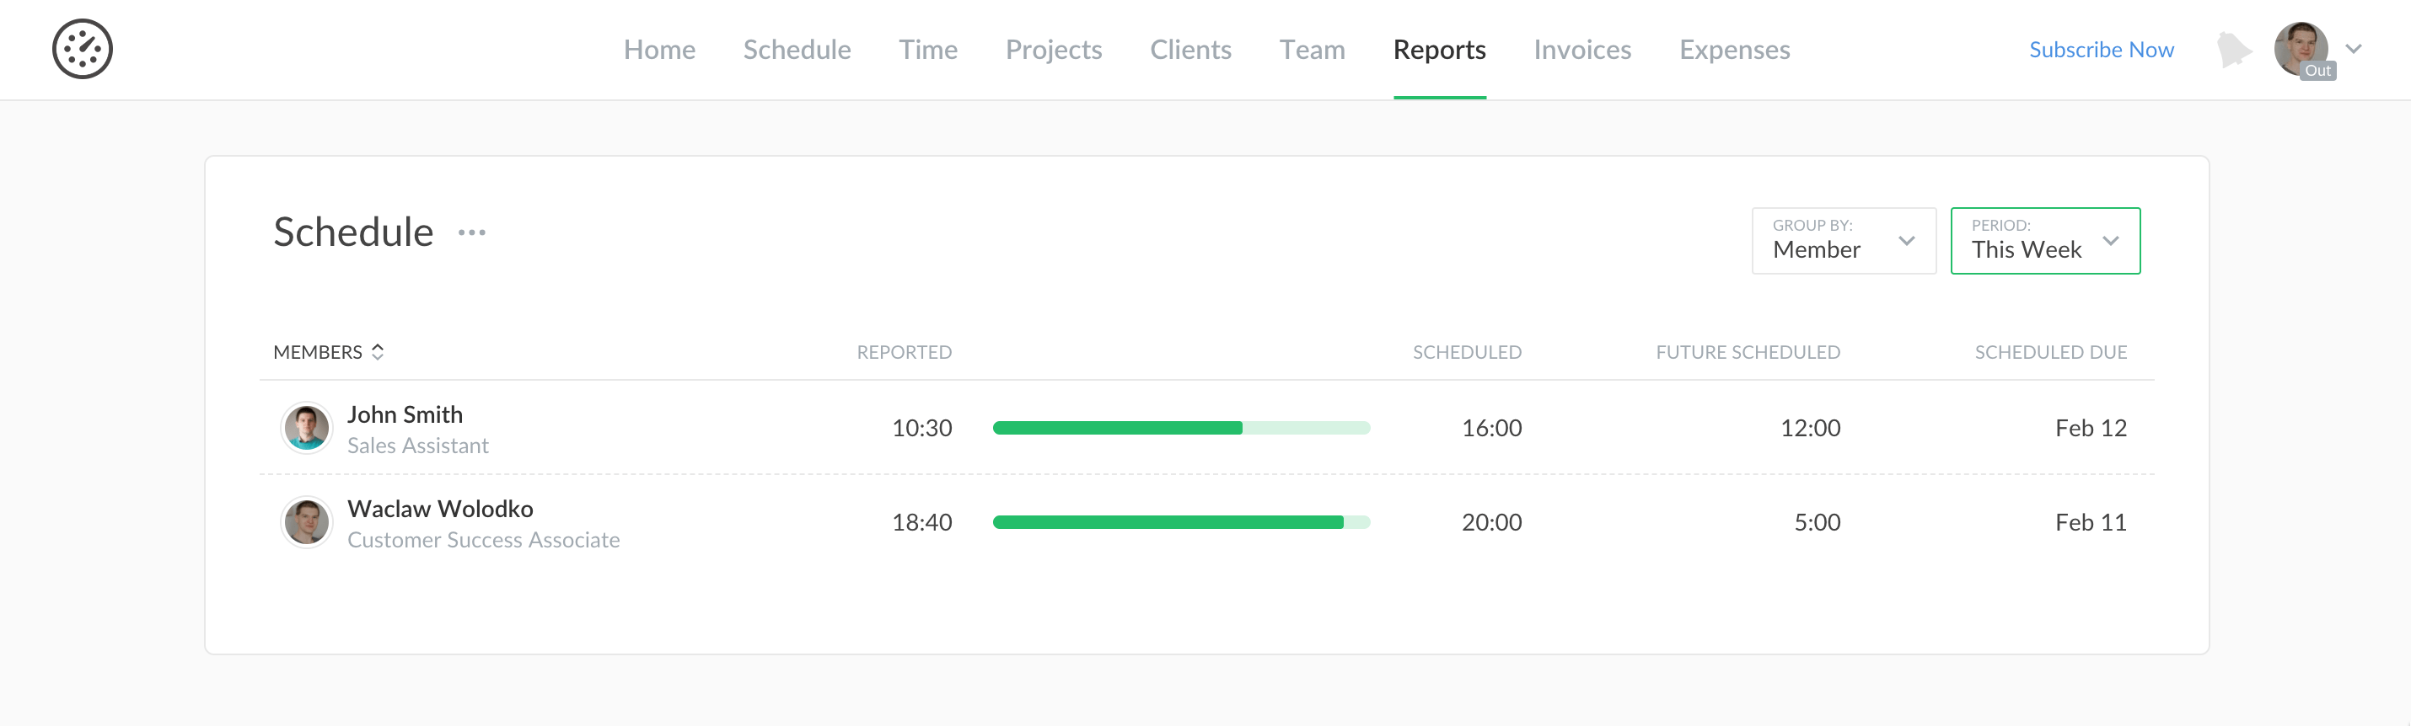Viewport: 2411px width, 726px height.
Task: Select the Waclaw Wolodko member name
Action: pos(440,509)
